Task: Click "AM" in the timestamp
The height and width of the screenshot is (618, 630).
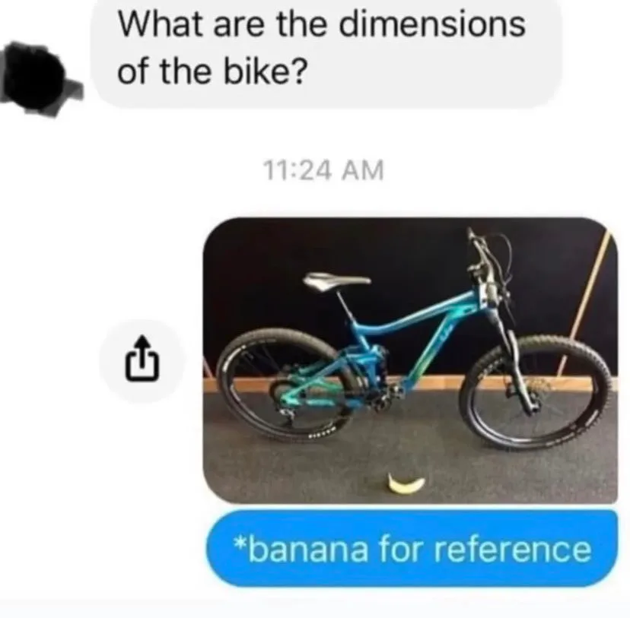Action: click(x=363, y=170)
